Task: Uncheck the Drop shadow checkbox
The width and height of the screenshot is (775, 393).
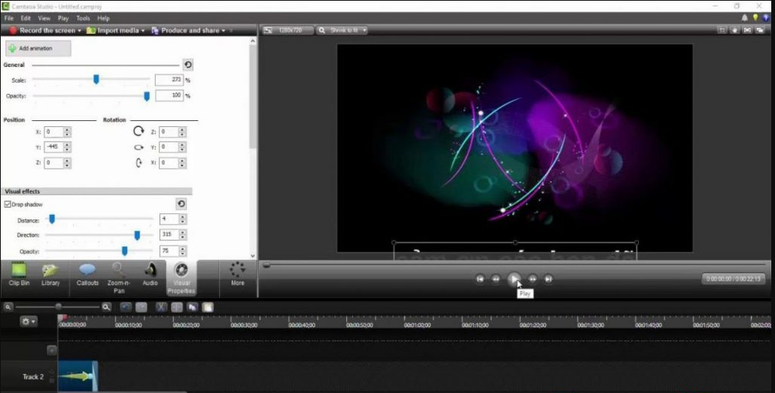Action: (8, 204)
